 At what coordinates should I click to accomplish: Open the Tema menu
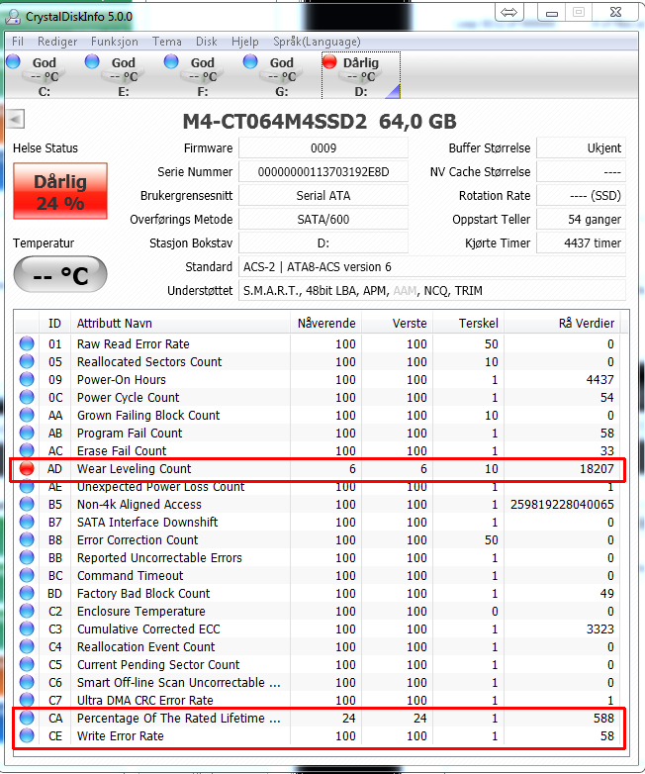point(167,42)
